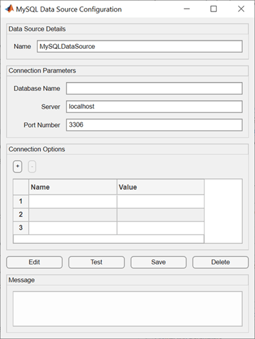Screen dimensions: 255x339
Task: Click the Name column header in table
Action: [73, 187]
